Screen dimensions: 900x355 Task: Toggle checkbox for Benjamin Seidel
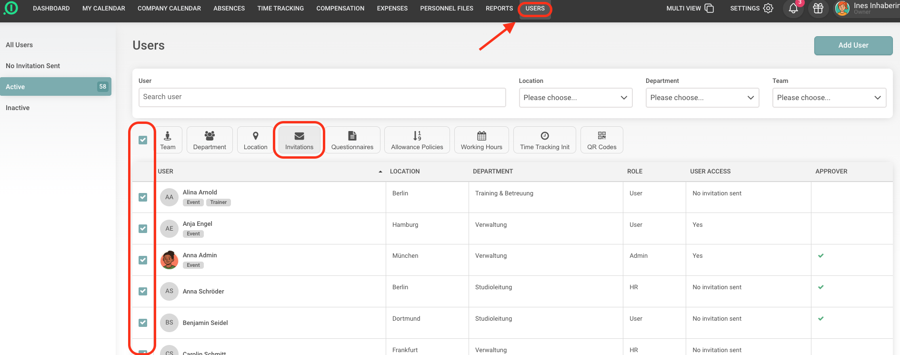point(143,323)
